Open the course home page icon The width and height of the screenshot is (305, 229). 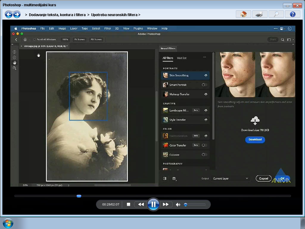pos(243,14)
